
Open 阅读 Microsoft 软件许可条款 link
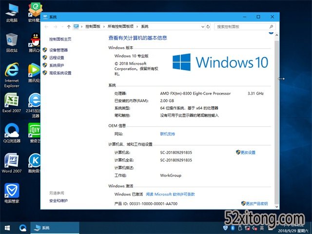pyautogui.click(x=170, y=194)
